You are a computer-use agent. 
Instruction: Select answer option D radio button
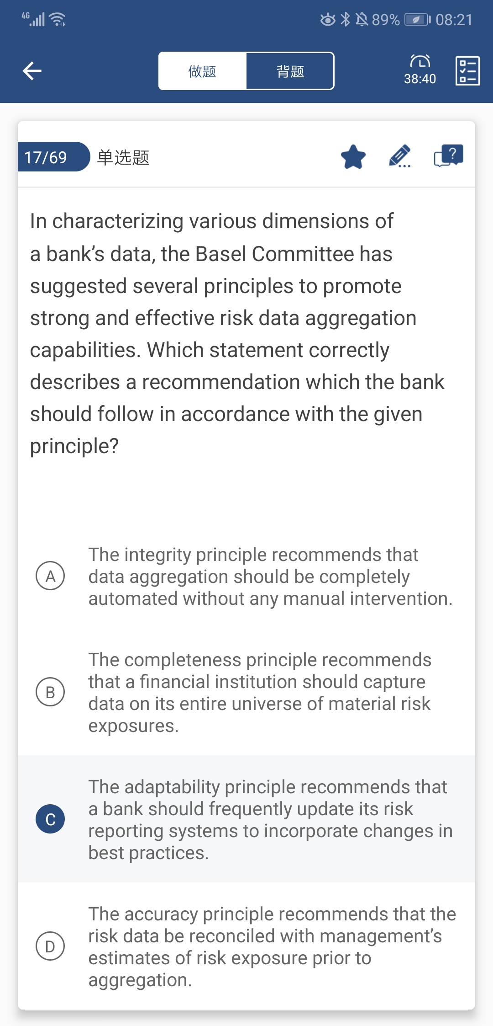point(50,946)
